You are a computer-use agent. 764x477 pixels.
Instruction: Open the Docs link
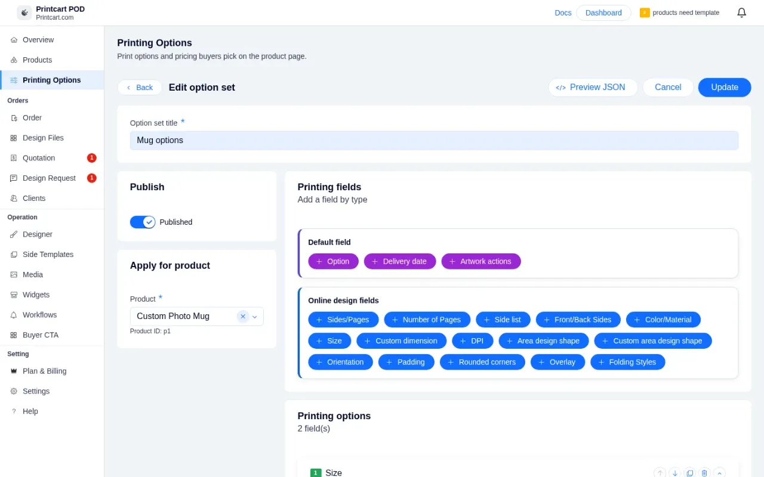[x=563, y=13]
